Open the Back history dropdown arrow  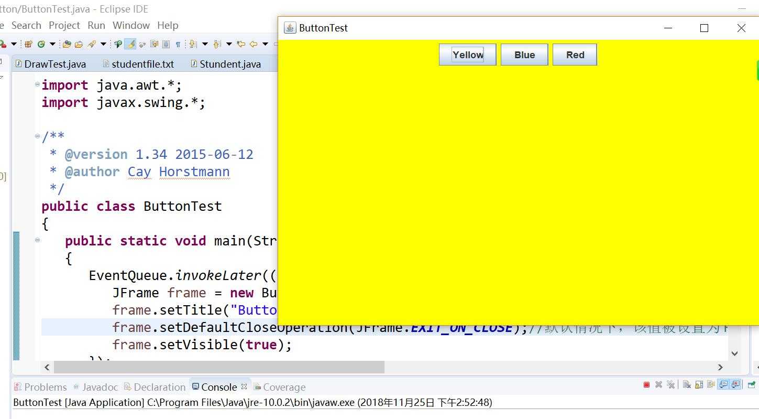(265, 44)
